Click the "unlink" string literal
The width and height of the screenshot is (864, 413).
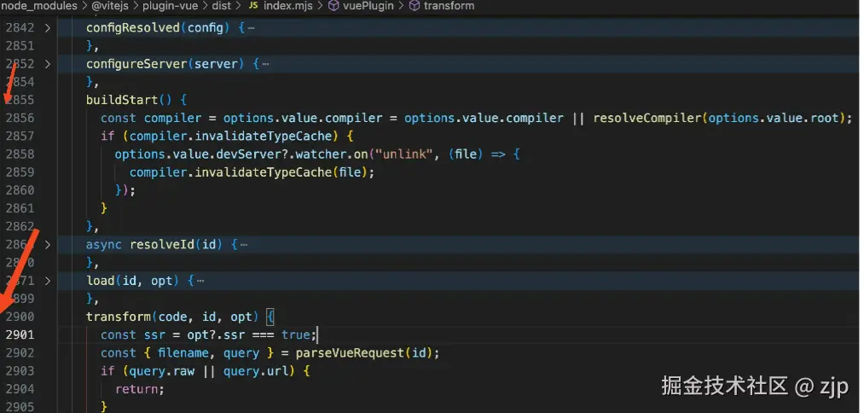[404, 154]
